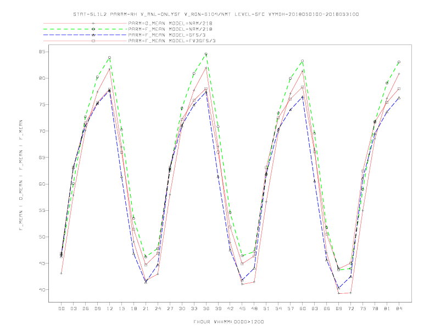Click the green NAM circle marker at hour 12 peak
Viewport: 435px width, 336px height.
click(x=110, y=58)
